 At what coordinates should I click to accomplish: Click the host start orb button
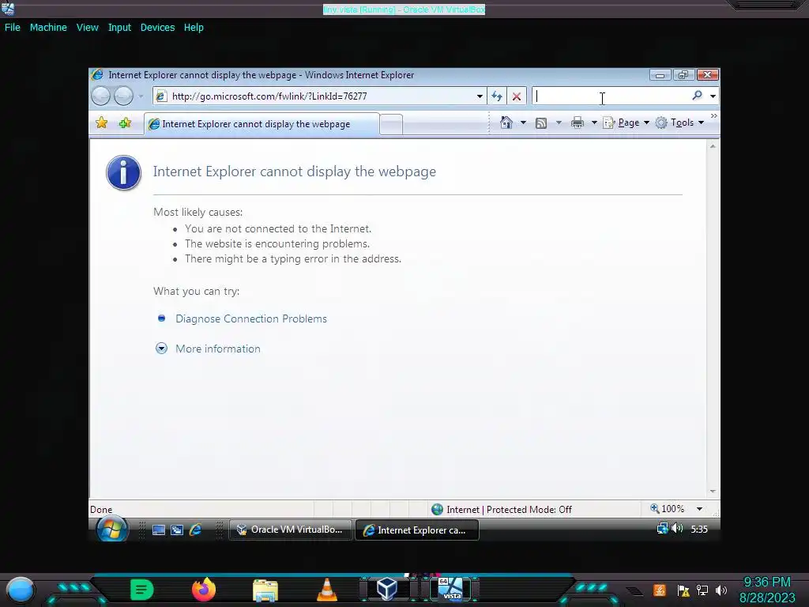pyautogui.click(x=21, y=590)
